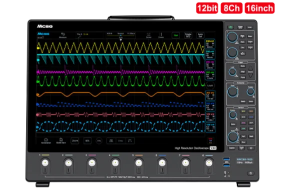This screenshot has width=300, height=190.
Task: Select the yellow channel 1 ground marker
Action: tap(38, 48)
